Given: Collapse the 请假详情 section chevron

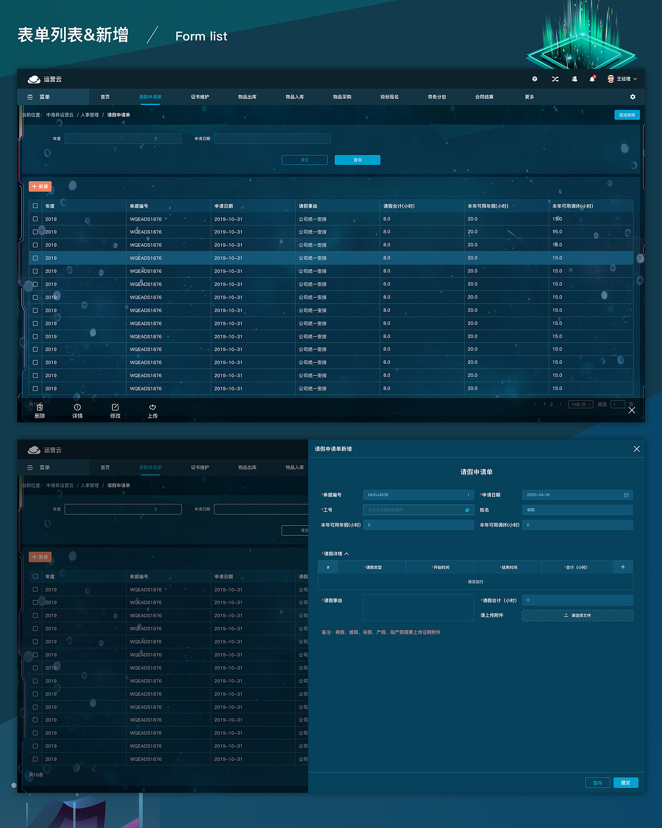Looking at the screenshot, I should pyautogui.click(x=347, y=554).
